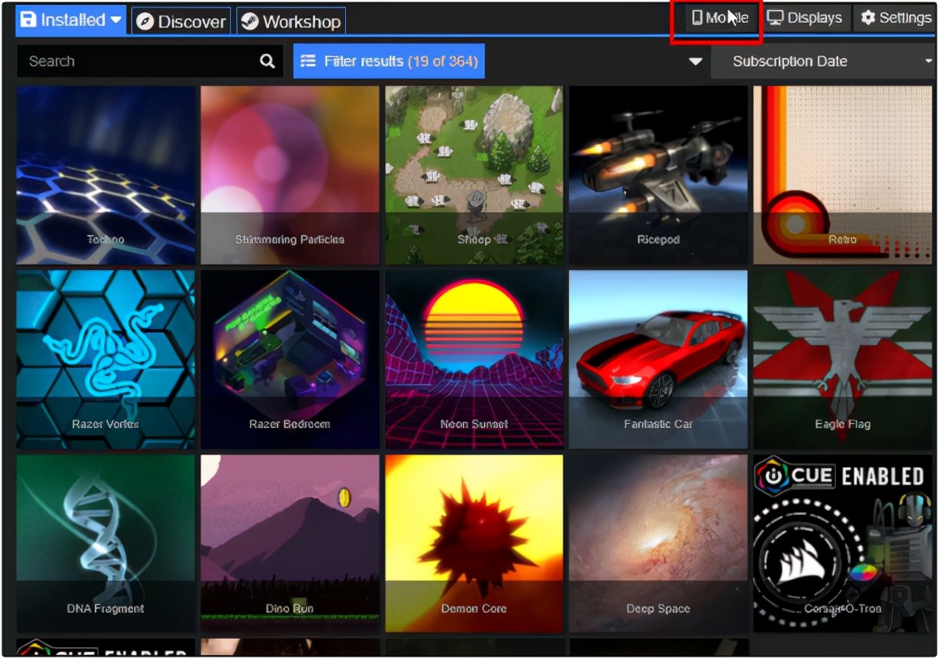Select the Shimmering Particles wallpaper
Screen dimensions: 939x659
pos(290,175)
